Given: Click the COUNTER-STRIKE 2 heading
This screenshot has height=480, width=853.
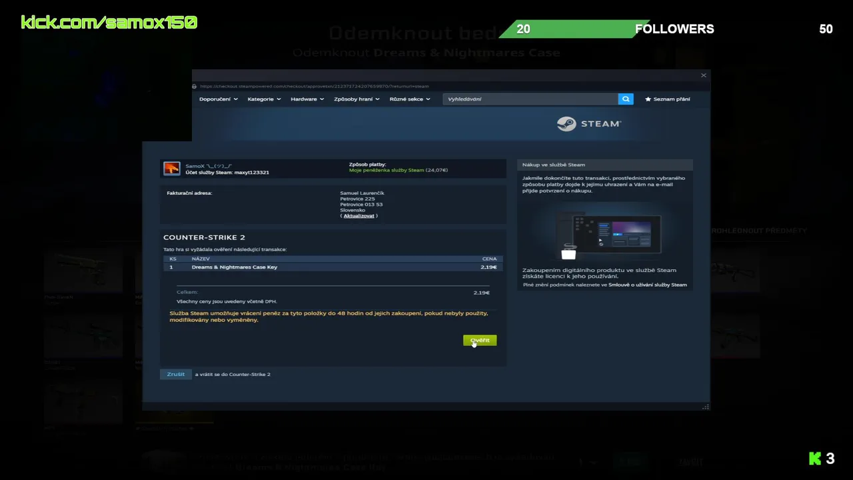Looking at the screenshot, I should 204,237.
